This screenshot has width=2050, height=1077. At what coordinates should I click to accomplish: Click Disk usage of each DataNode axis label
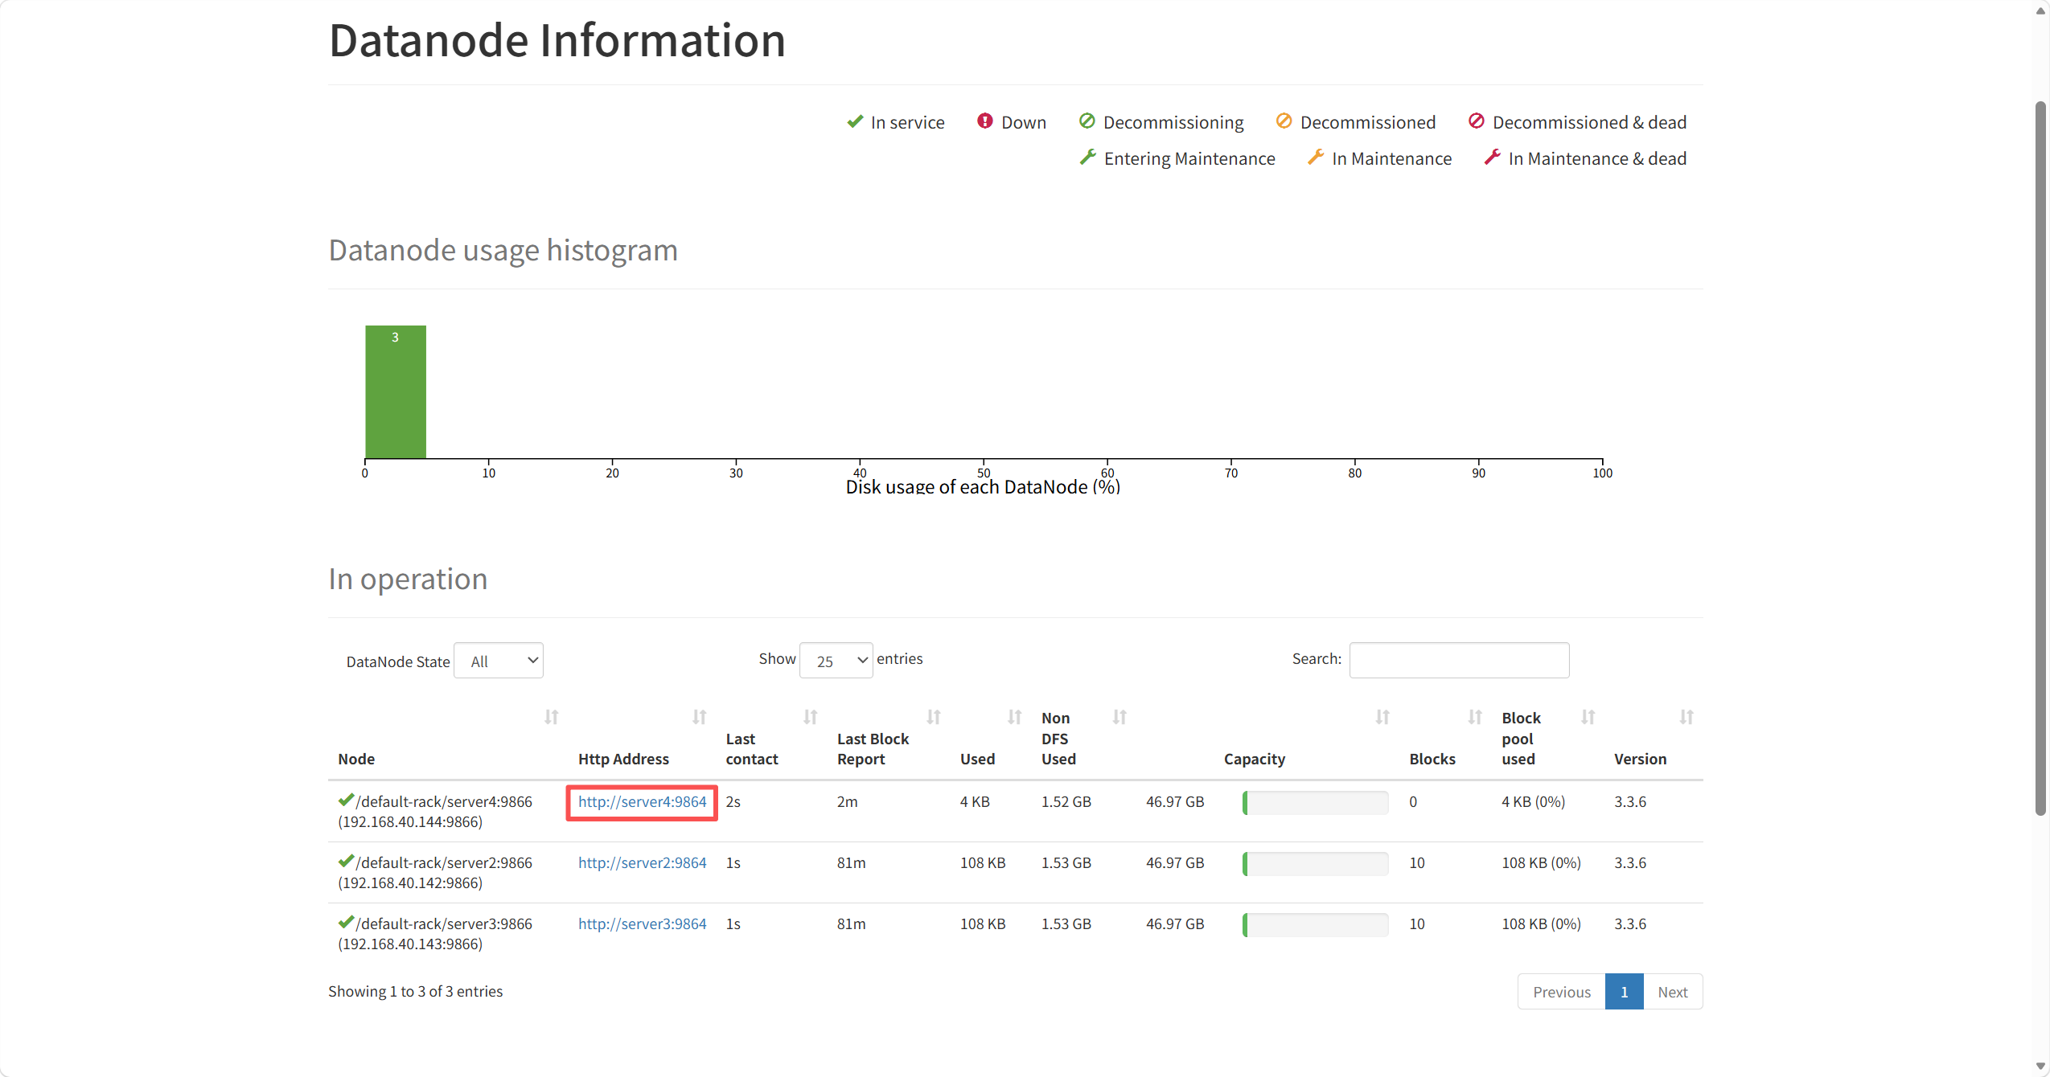983,487
